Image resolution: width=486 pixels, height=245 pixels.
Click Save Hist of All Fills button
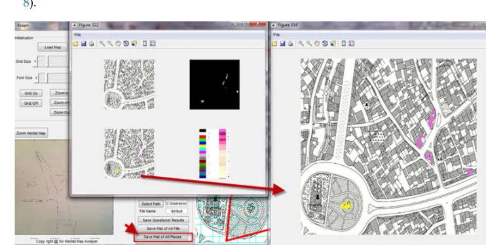[x=163, y=228]
